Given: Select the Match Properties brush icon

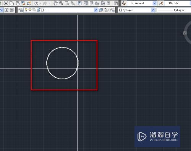Looking at the screenshot, I should click(x=23, y=3).
